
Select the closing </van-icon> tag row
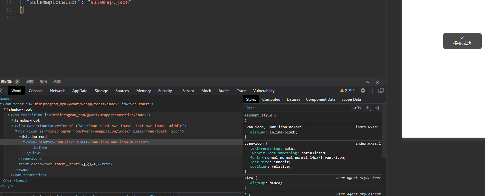30,158
